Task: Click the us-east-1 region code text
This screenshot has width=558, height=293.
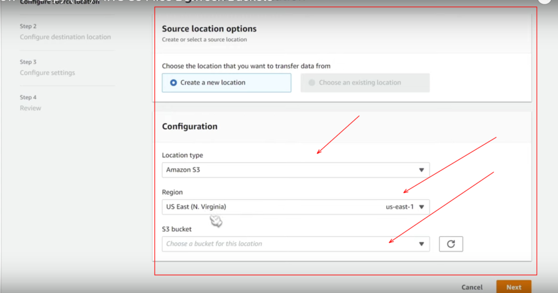Action: (399, 207)
